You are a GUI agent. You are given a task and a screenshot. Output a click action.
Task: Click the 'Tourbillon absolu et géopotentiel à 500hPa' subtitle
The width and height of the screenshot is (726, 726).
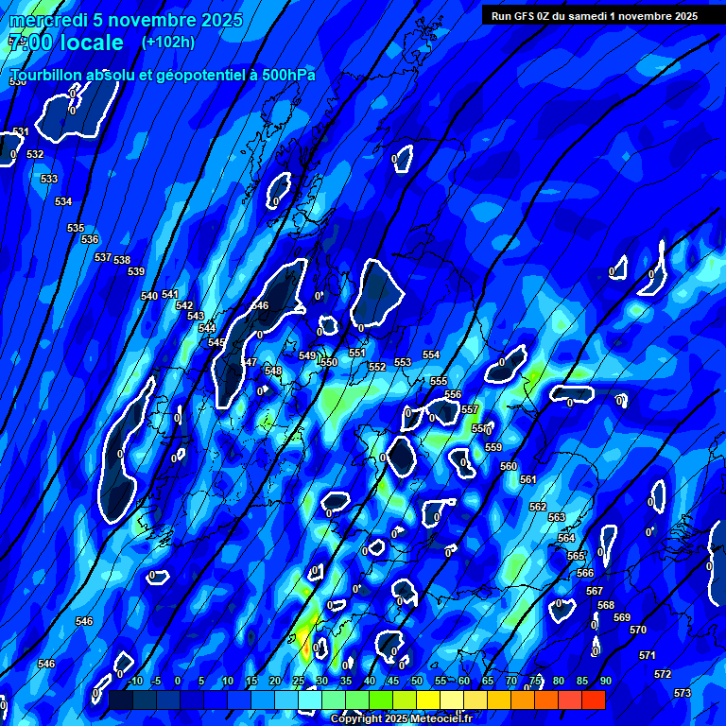point(163,75)
